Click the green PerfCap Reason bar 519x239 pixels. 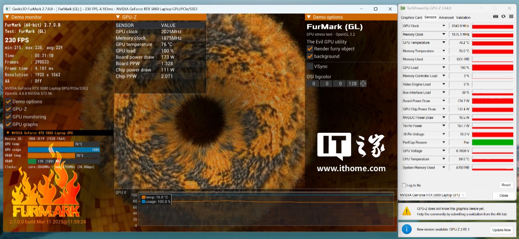(x=492, y=142)
